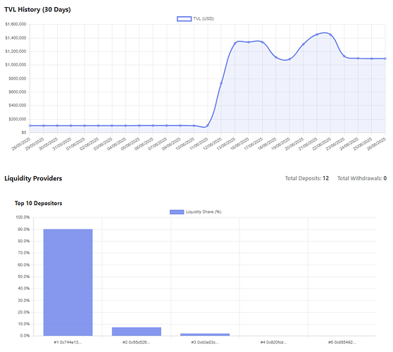Click the TVL (USD) legend label
The image size is (393, 352).
[204, 19]
